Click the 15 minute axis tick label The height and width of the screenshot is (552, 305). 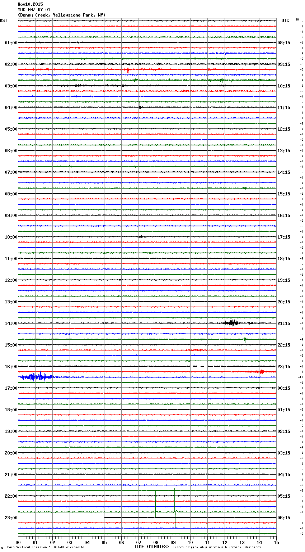coord(276,542)
